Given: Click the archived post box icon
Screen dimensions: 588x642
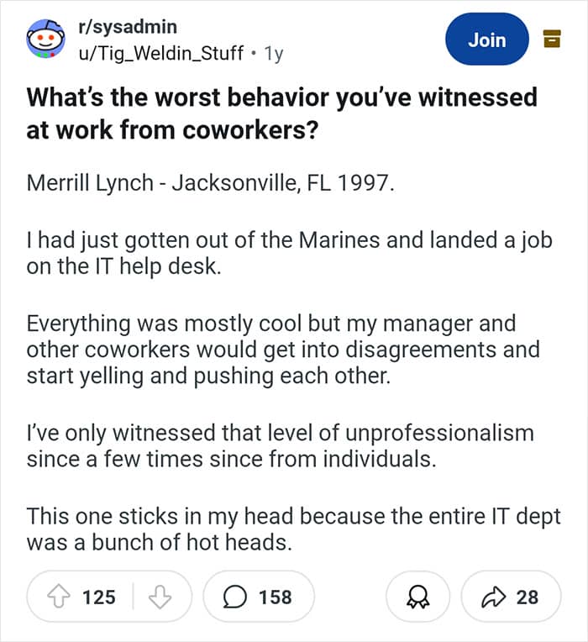Looking at the screenshot, I should [552, 39].
